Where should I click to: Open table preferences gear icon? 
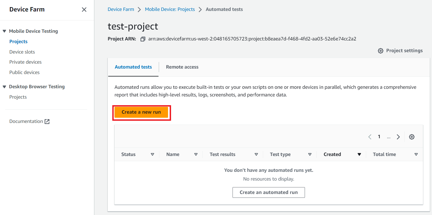[x=412, y=137]
